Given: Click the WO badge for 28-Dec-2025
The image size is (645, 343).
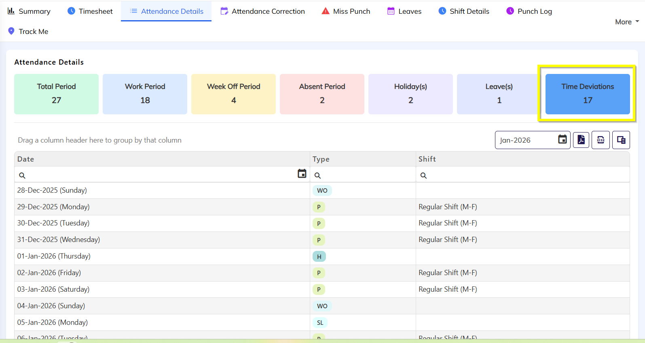Looking at the screenshot, I should 322,191.
